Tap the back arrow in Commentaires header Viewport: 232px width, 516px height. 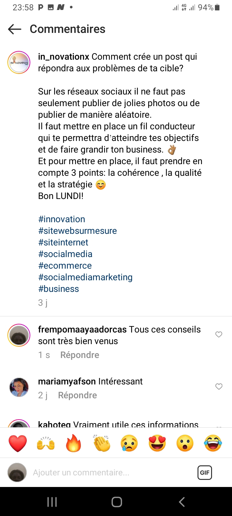(15, 29)
